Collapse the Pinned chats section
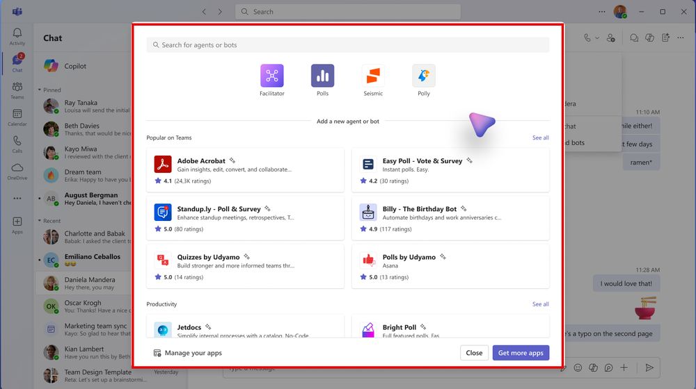Viewport: 696px width, 389px height. (40, 90)
